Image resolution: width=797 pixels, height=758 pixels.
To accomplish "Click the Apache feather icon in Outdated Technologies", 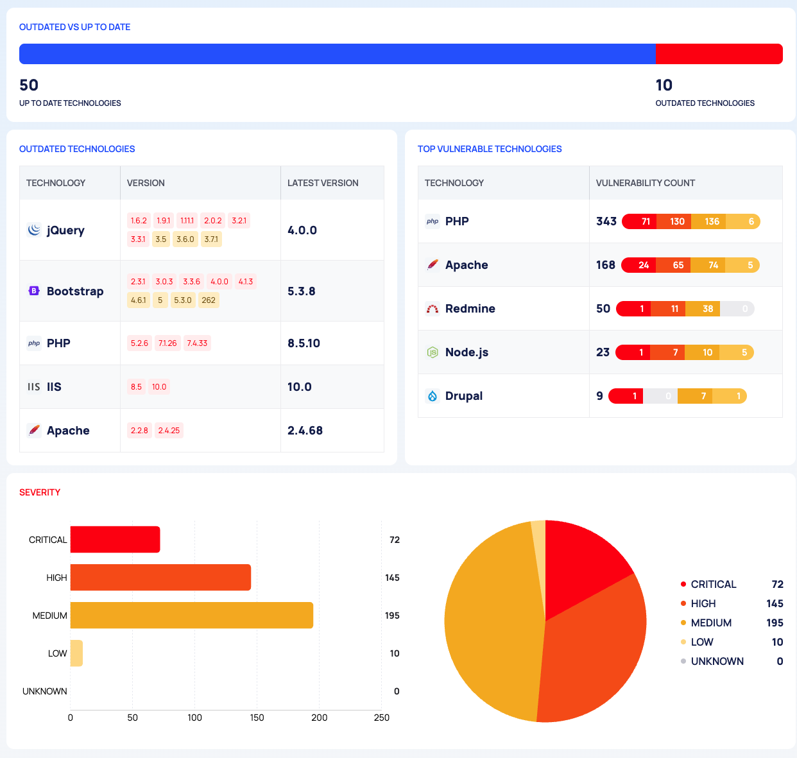I will [x=34, y=431].
